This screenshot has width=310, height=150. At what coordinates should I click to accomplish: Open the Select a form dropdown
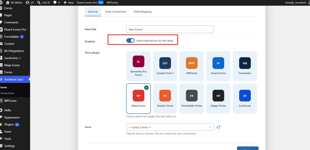tap(170, 127)
